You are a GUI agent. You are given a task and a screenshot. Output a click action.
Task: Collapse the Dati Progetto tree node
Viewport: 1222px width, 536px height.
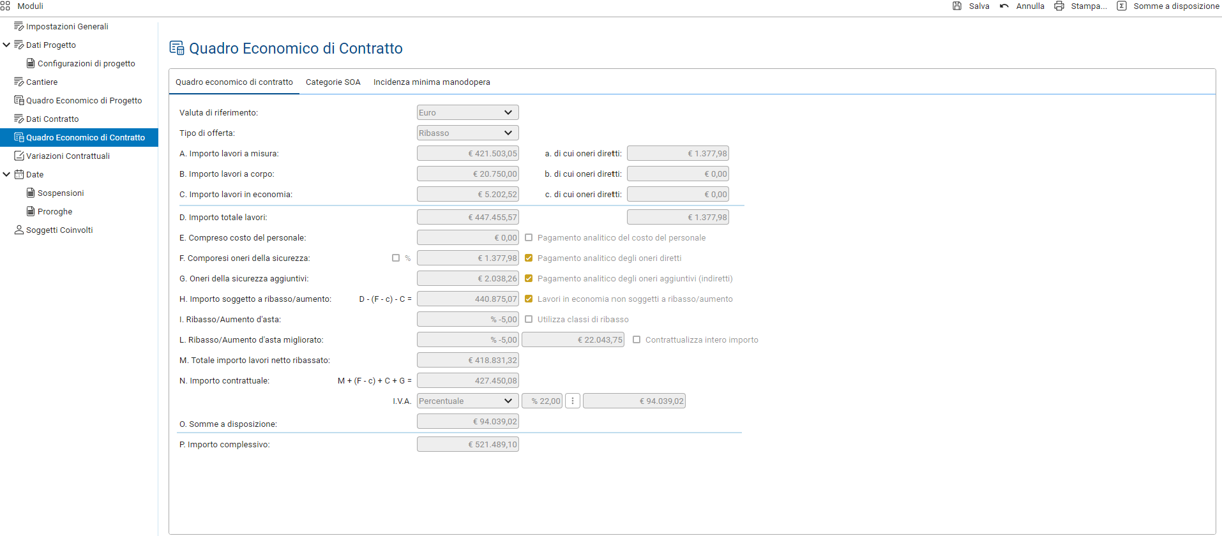click(x=7, y=45)
